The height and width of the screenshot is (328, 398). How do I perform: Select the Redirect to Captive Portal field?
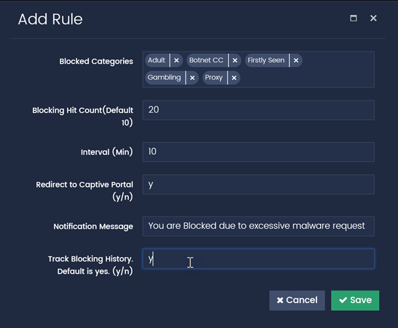pyautogui.click(x=259, y=185)
